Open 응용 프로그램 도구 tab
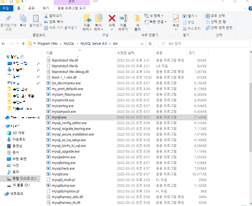The width and height of the screenshot is (252, 206). coord(72,8)
